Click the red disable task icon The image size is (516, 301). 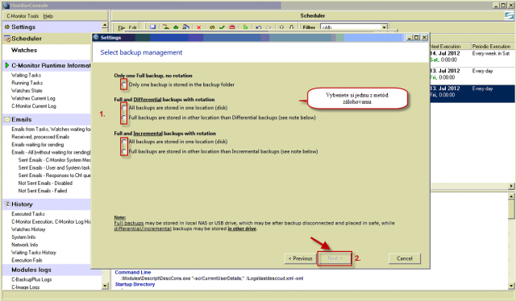pyautogui.click(x=232, y=27)
